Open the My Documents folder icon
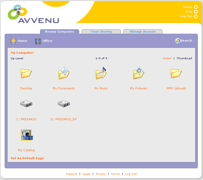Image resolution: width=203 pixels, height=180 pixels. tap(64, 73)
